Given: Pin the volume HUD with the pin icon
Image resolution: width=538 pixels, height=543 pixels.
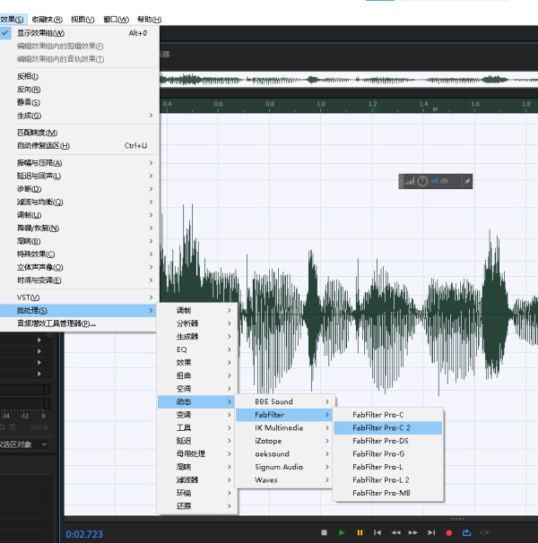Looking at the screenshot, I should (466, 181).
